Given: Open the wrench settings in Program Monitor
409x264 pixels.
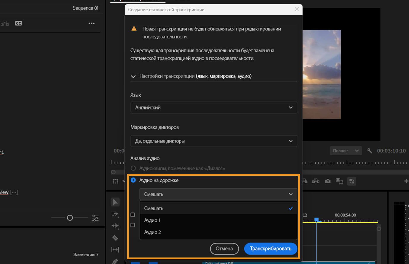Looking at the screenshot, I should point(369,151).
